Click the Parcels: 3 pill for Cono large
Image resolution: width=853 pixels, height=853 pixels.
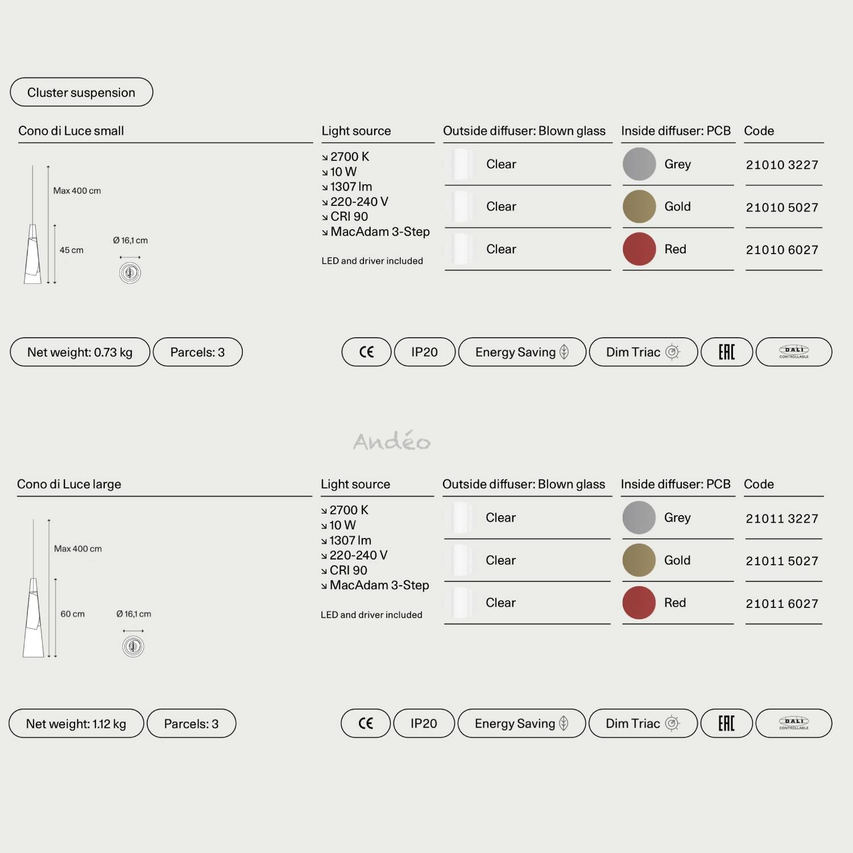tap(191, 723)
